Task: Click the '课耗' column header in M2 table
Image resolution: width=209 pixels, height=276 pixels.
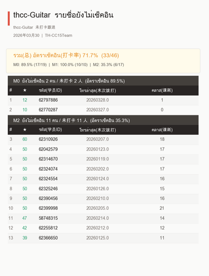Action: tap(162, 130)
